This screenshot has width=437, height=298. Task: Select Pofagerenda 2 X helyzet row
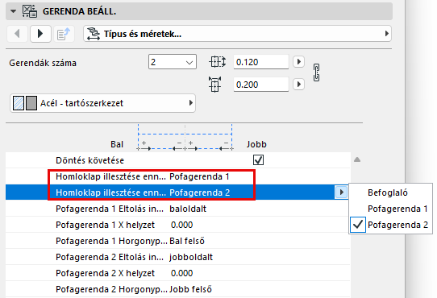coord(178,273)
